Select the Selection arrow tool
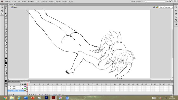 point(6,8)
